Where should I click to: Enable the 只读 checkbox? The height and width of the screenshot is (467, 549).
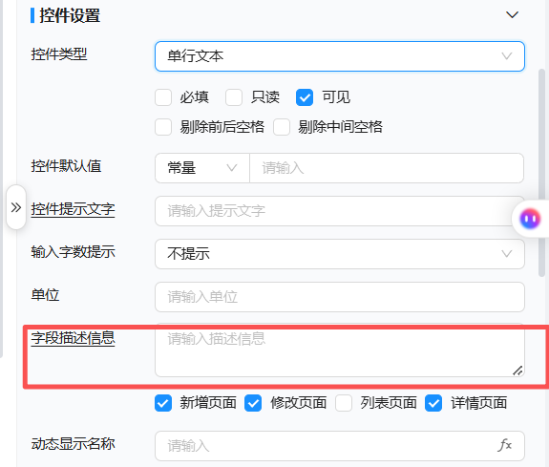tap(234, 97)
